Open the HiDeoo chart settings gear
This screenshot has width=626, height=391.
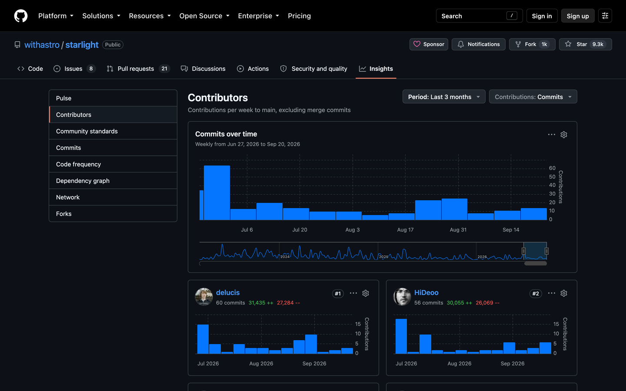click(564, 293)
